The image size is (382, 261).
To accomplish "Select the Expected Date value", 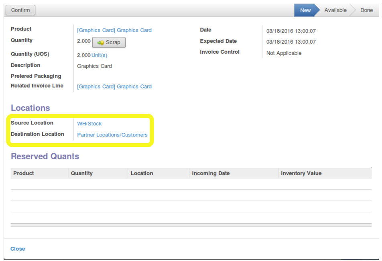I will pos(291,42).
